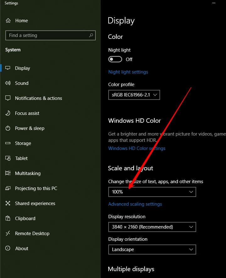Select Projecting to this PC label
This screenshot has height=278, width=226.
point(36,188)
